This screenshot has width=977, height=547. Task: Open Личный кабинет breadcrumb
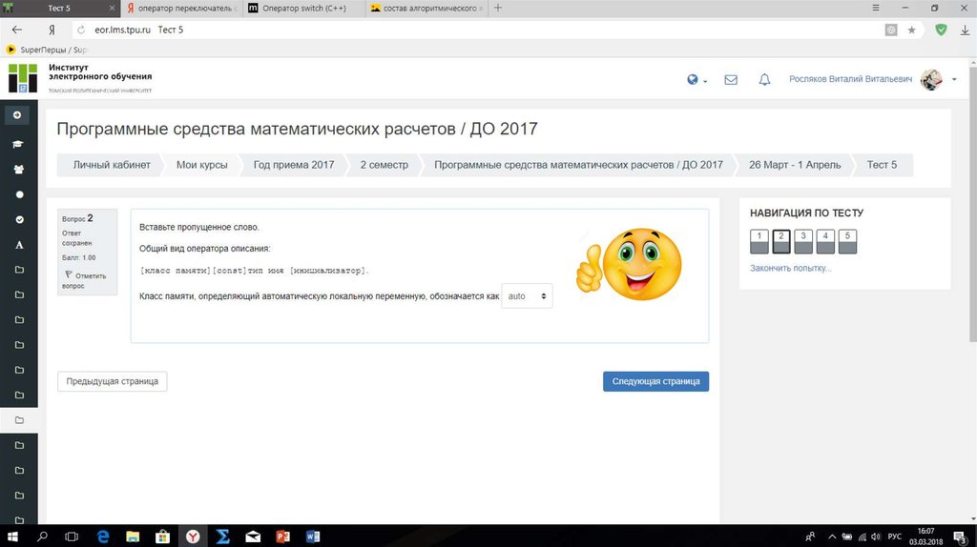[112, 165]
